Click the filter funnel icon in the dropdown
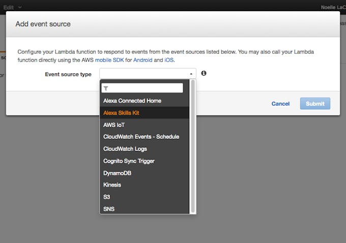The width and height of the screenshot is (346, 243). pos(106,88)
